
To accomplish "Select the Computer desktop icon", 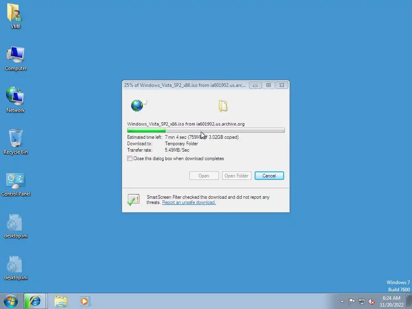I will pos(16,58).
